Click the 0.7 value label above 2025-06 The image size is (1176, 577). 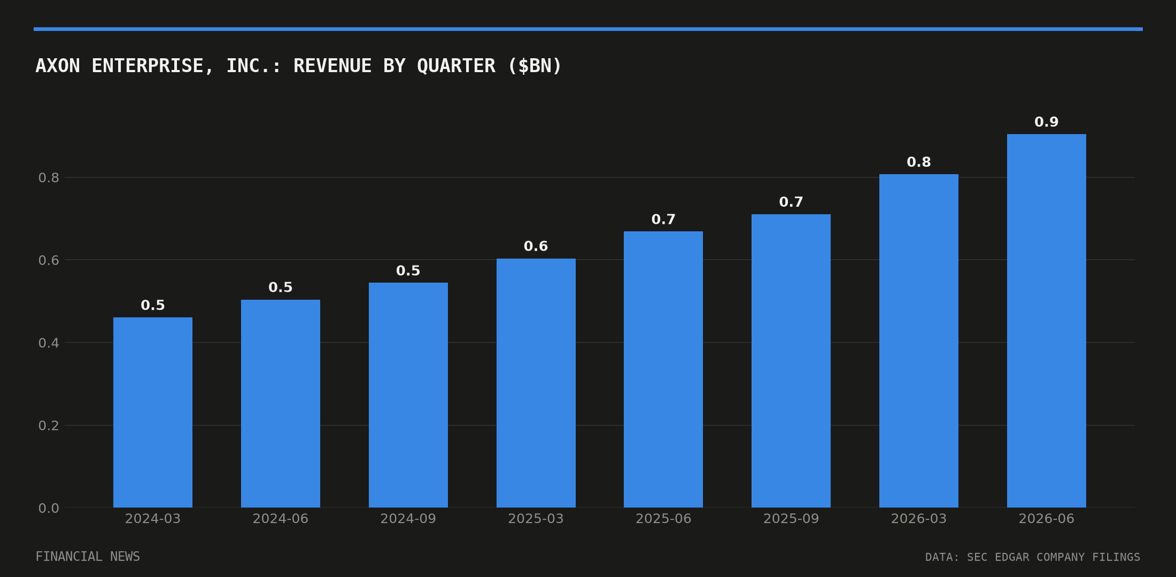coord(663,219)
